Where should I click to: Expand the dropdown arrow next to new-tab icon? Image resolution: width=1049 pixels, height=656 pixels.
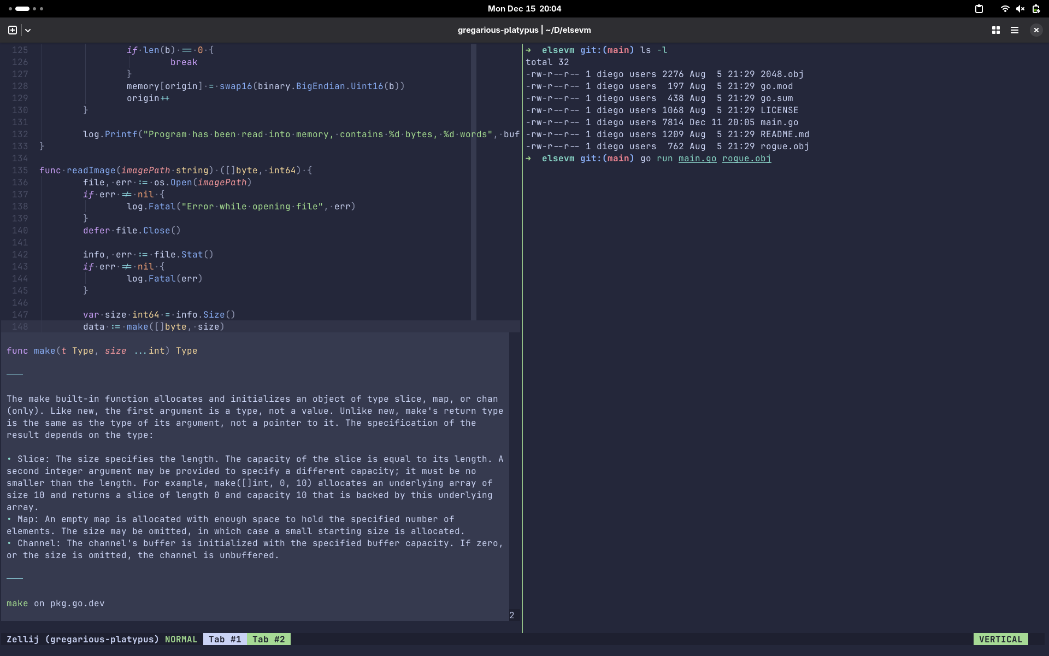coord(28,30)
